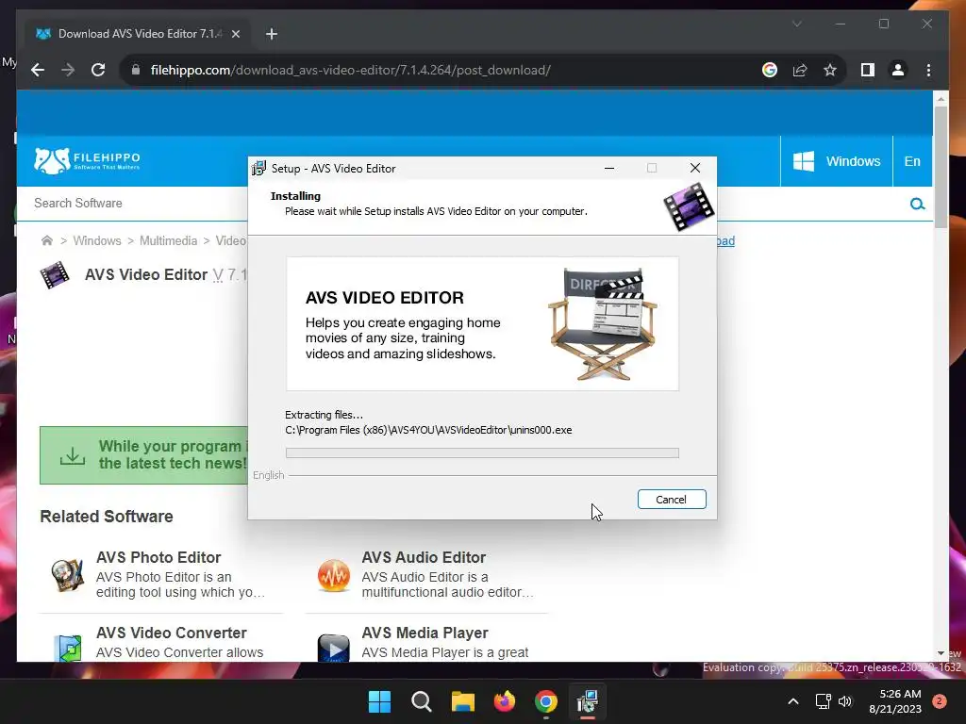Screen dimensions: 966x724
Task: Open Chrome tab search dropdown
Action: coord(796,24)
